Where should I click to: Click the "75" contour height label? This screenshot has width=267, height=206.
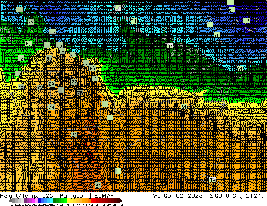click(59, 45)
